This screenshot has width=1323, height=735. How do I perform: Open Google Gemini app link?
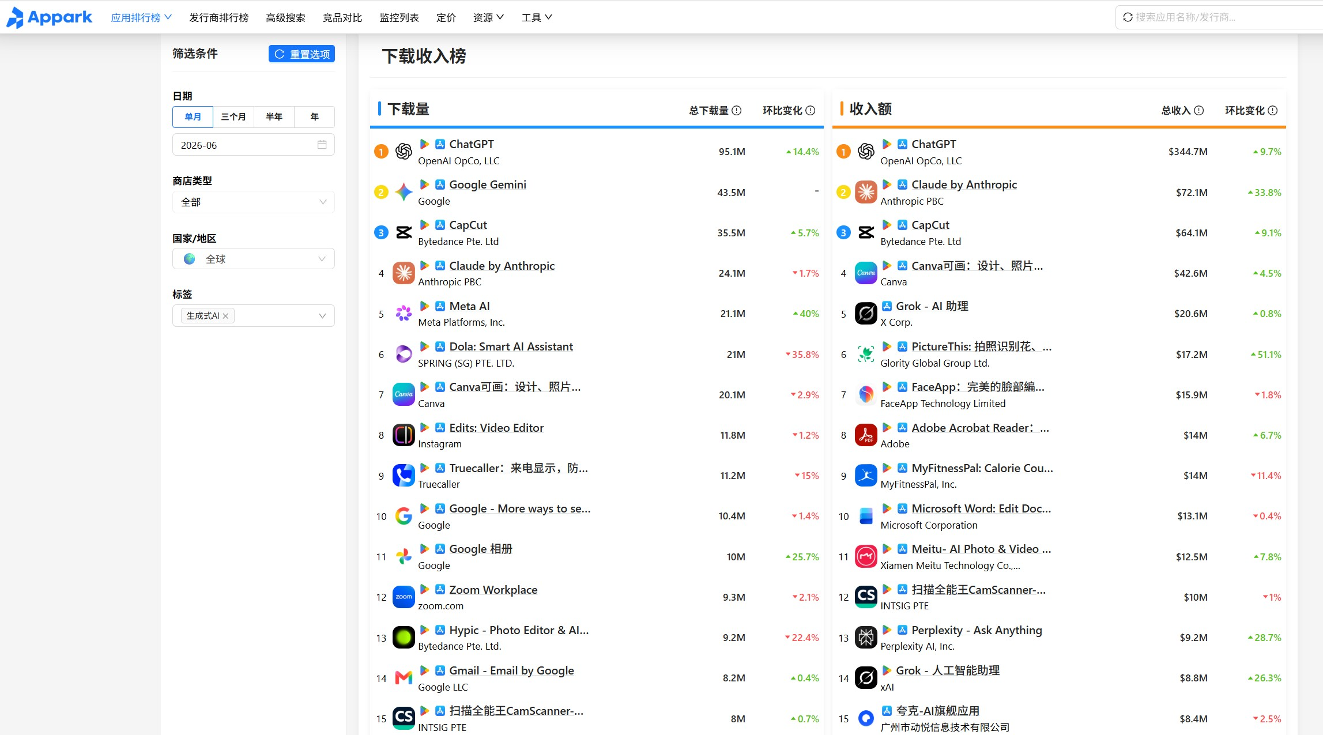pos(488,184)
